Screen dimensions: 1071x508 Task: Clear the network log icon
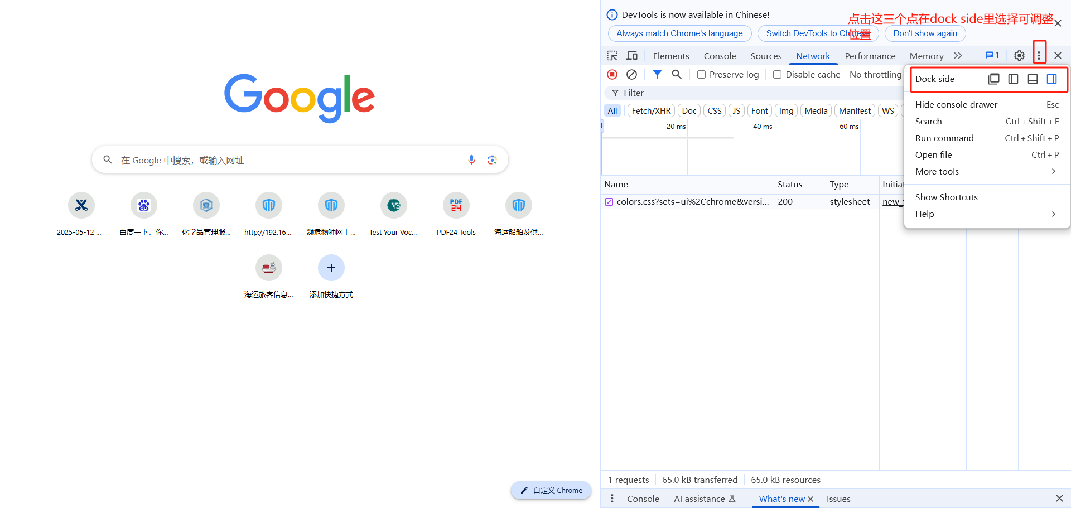(632, 74)
